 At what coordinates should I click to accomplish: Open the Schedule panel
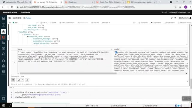[x=143, y=22]
